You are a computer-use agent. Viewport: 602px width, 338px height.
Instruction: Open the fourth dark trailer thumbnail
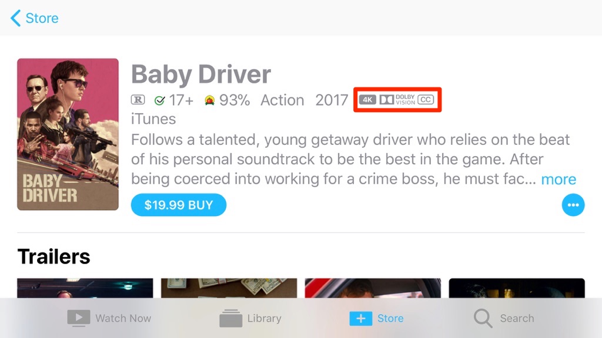pos(517,288)
